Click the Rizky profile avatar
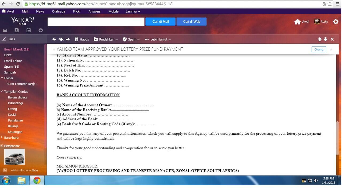The width and height of the screenshot is (342, 192). click(x=317, y=22)
